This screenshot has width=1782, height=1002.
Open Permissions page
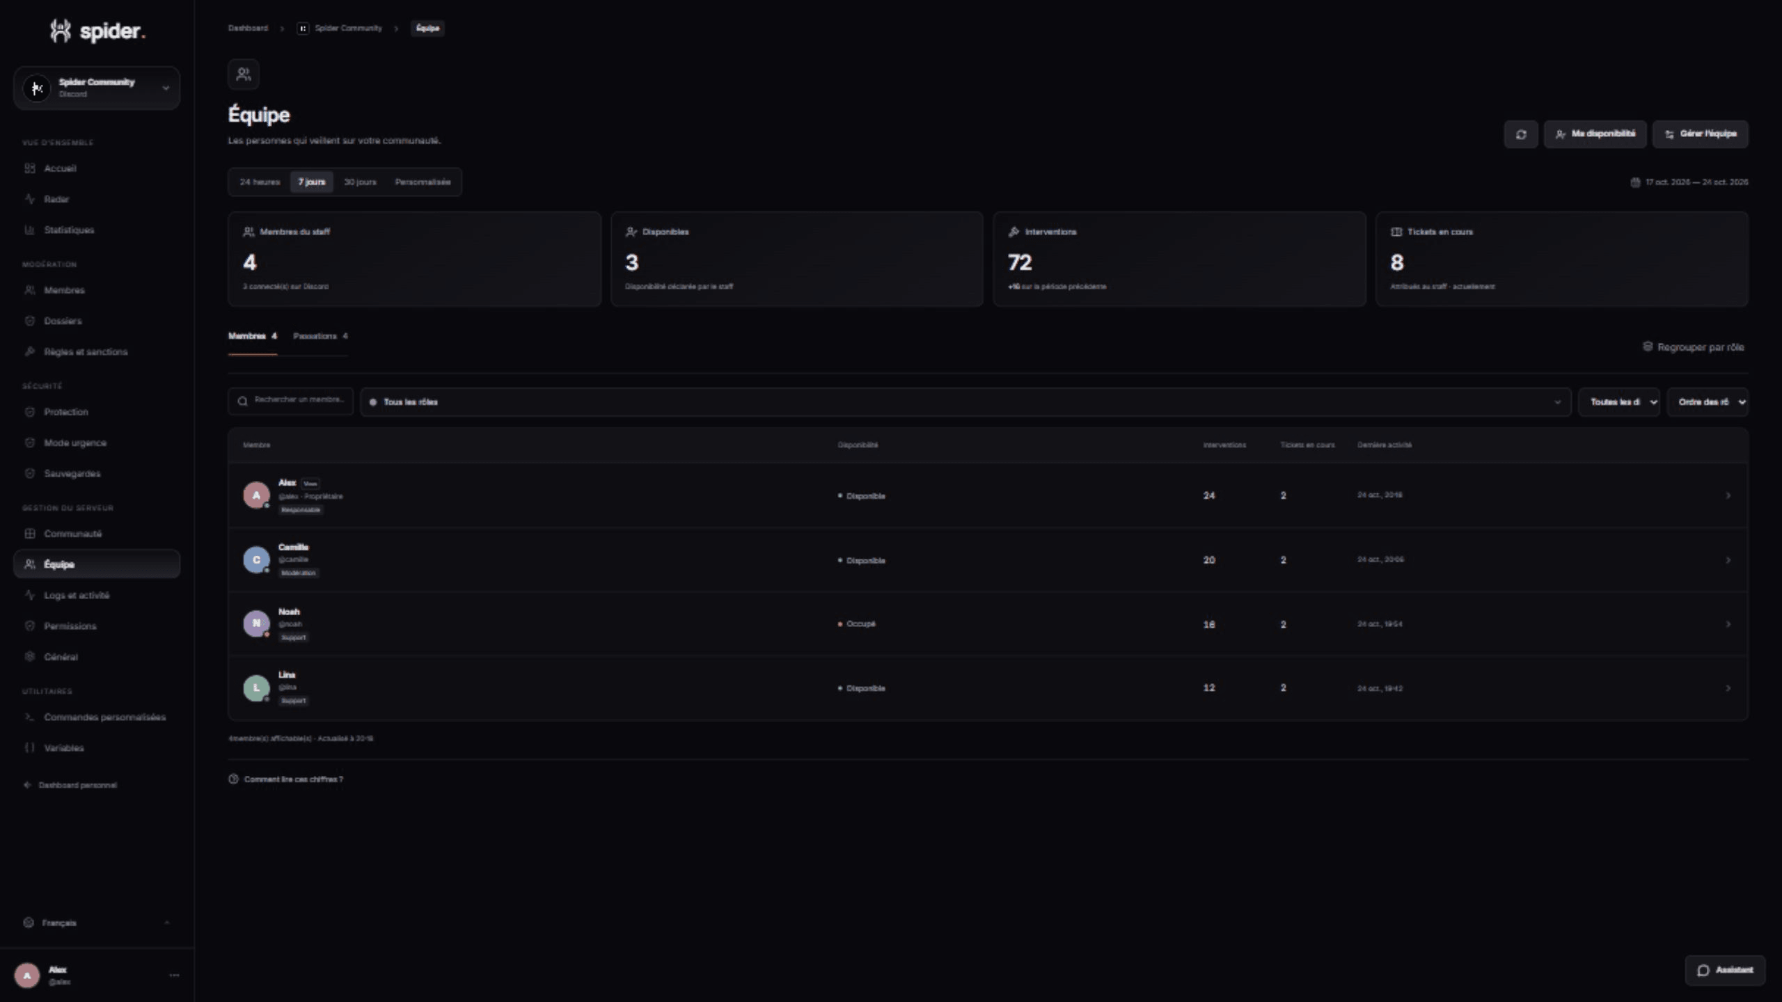(x=97, y=626)
